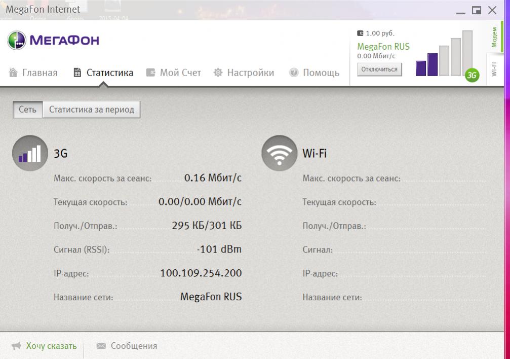
Task: Select the Модем side tab
Action: (494, 37)
